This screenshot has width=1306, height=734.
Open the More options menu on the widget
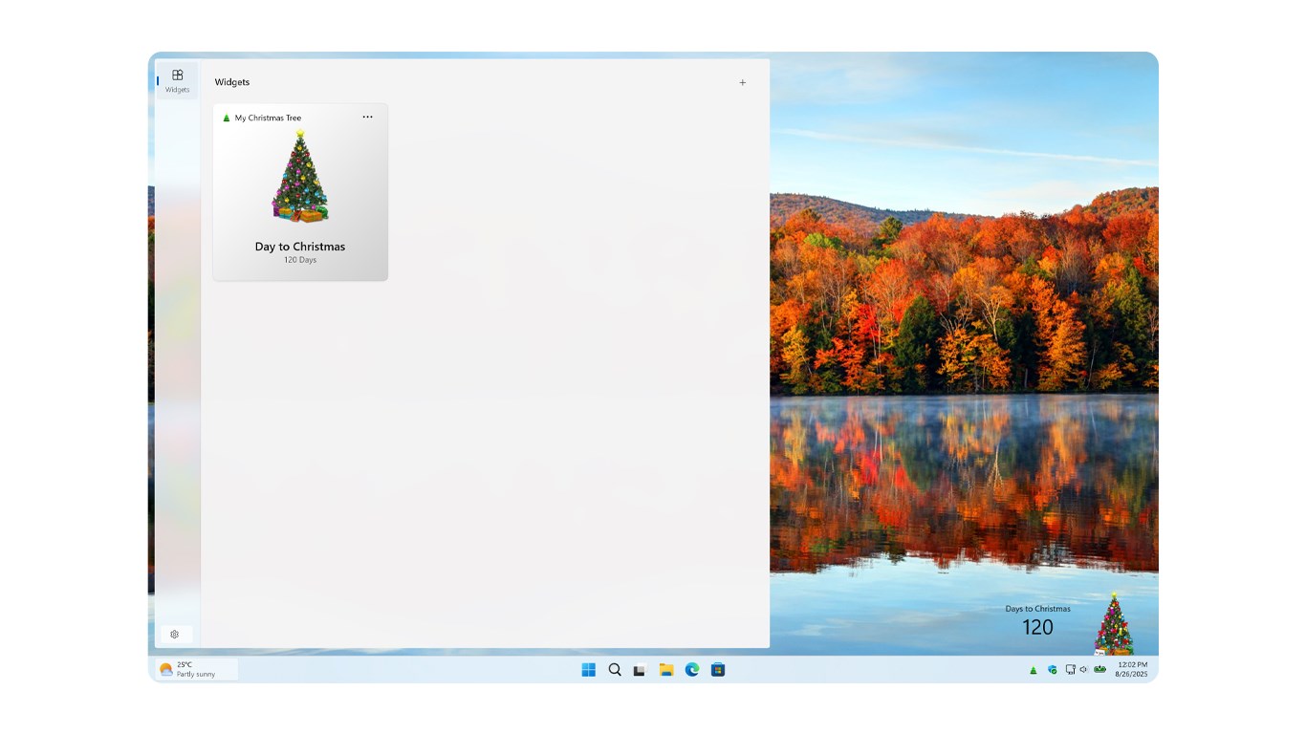coord(367,117)
